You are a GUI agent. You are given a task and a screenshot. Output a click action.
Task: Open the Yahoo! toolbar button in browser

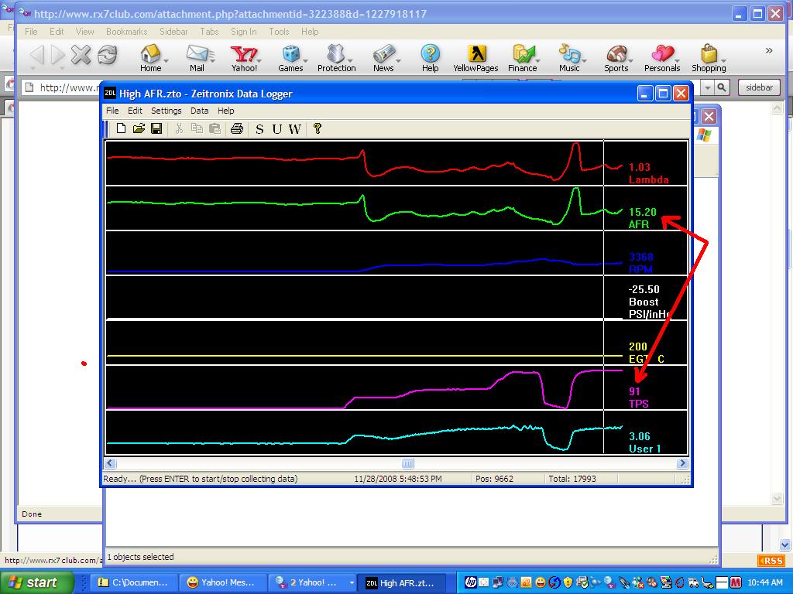[x=244, y=59]
